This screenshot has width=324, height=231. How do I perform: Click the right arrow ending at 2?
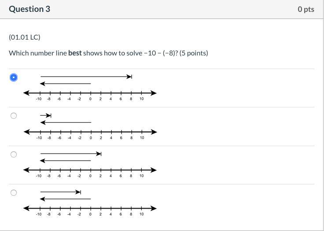point(71,154)
